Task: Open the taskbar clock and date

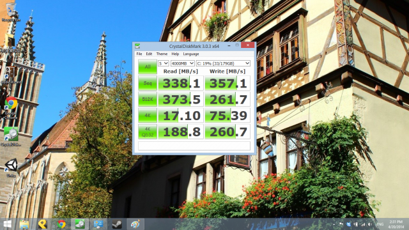Action: coord(396,224)
